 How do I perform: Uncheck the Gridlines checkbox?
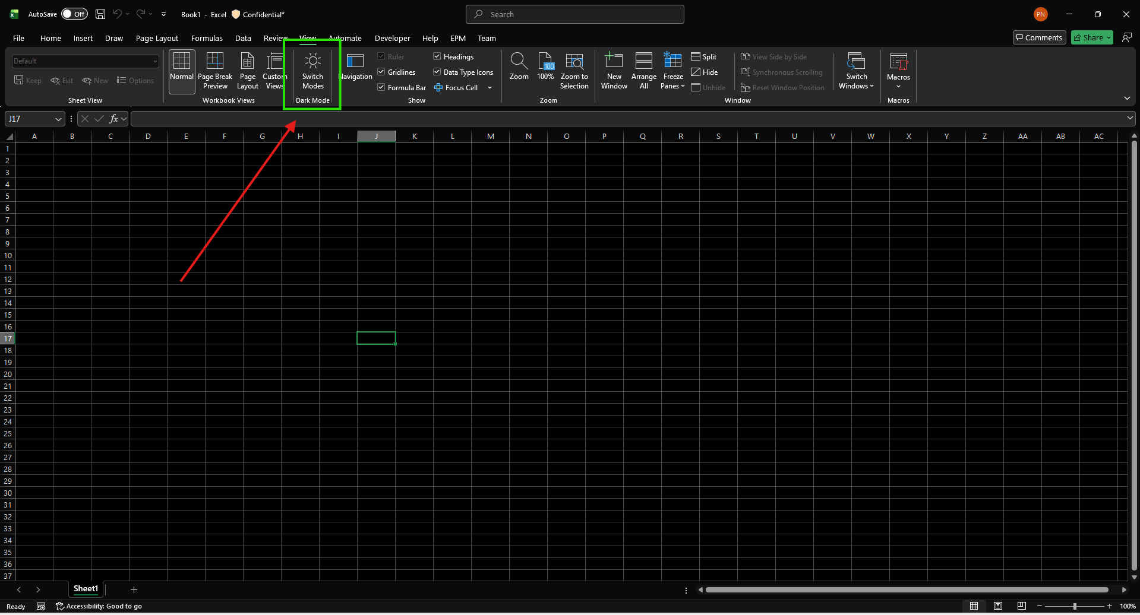381,72
